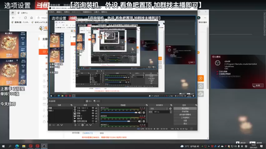Image resolution: width=266 pixels, height=149 pixels.
Task: Click 关闭 on 优化通知 popup
Action: coord(258,85)
